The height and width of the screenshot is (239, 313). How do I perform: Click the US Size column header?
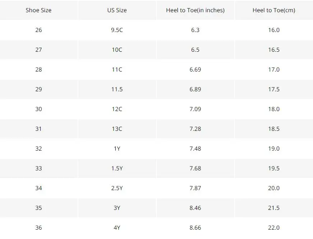[117, 10]
